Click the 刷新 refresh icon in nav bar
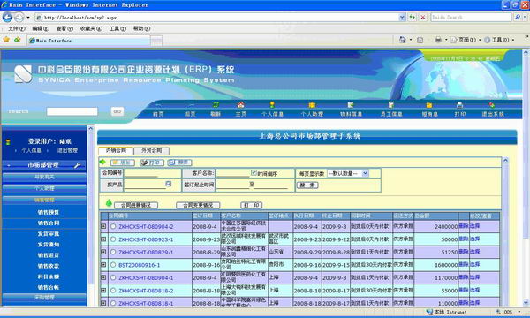 click(216, 105)
